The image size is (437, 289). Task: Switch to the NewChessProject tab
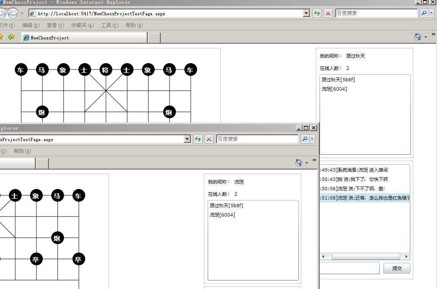(x=84, y=38)
